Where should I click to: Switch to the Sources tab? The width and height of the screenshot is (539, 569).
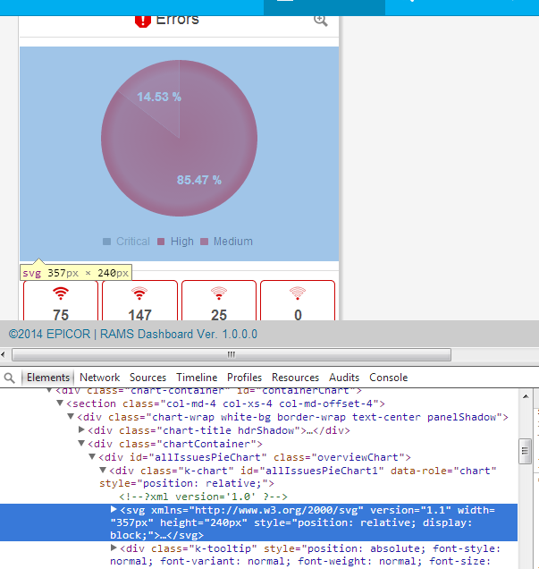(x=147, y=378)
